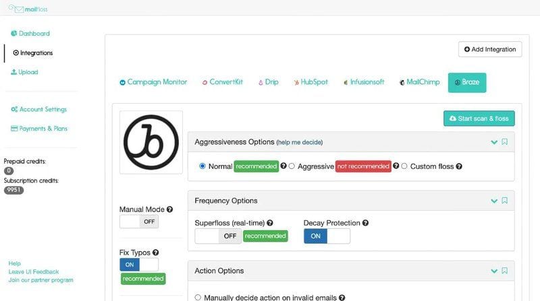Screen dimensions: 540x301
Task: Open the help me decide link
Action: click(300, 142)
